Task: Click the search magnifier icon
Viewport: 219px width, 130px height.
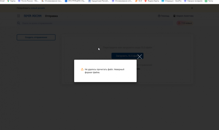Action: coord(19,23)
